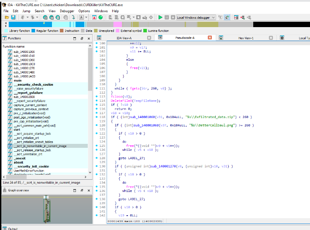310x230 pixels.
Task: Select sub_140001270 in Functions list
Action: pyautogui.click(x=24, y=68)
